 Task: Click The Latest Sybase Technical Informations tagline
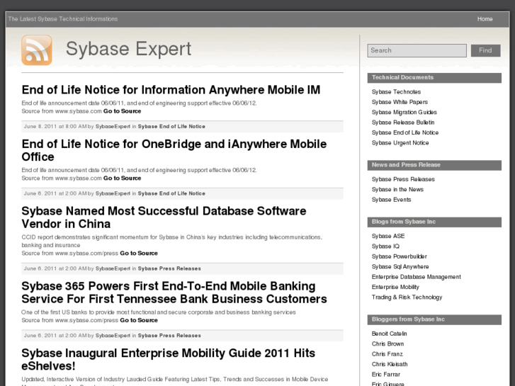(63, 19)
